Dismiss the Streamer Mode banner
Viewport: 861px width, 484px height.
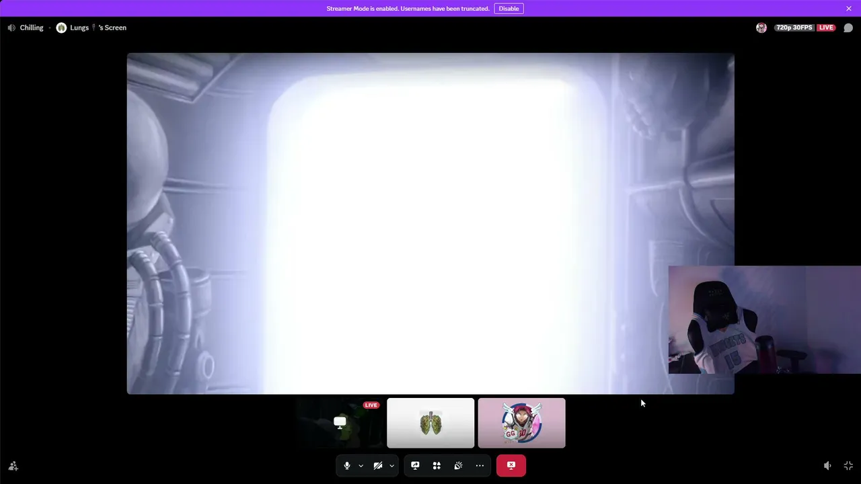click(849, 9)
